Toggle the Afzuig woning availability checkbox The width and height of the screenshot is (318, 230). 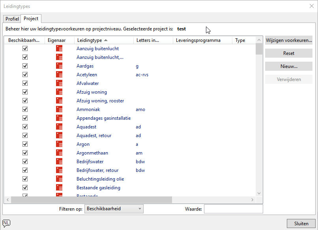pyautogui.click(x=25, y=92)
